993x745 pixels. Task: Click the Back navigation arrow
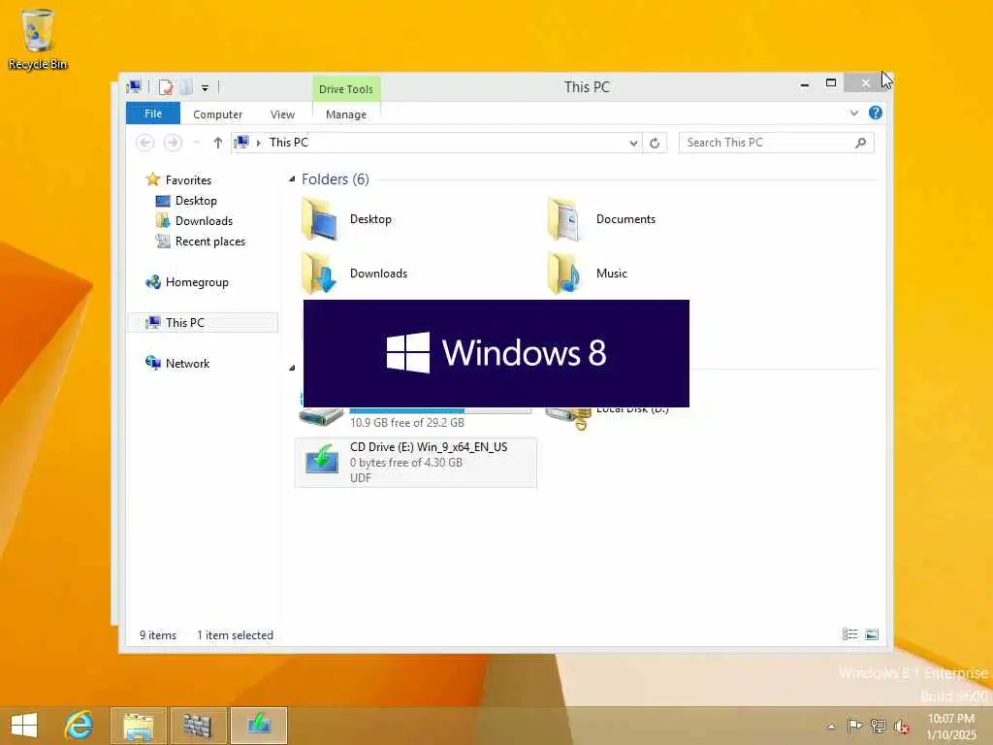point(145,143)
